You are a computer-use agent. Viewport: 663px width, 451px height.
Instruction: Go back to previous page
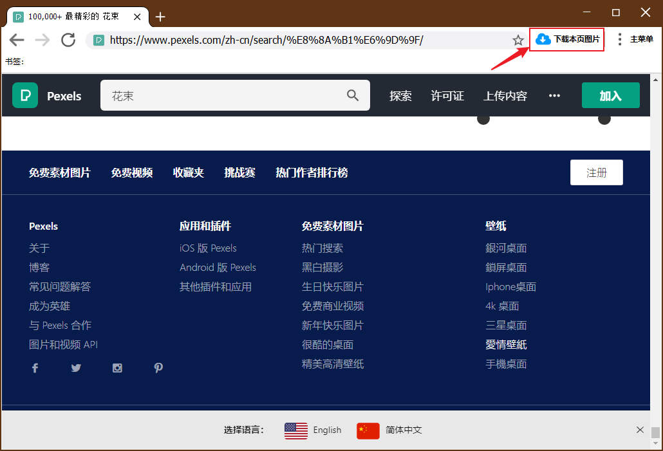17,40
